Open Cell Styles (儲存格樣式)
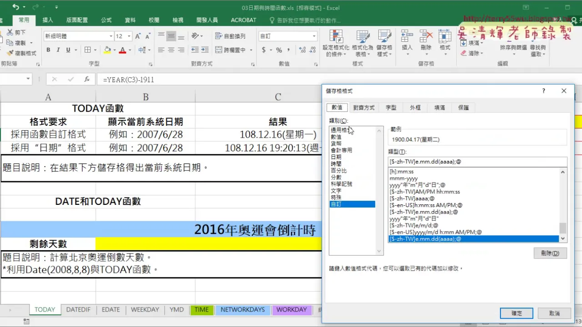This screenshot has width=582, height=327. click(x=384, y=44)
